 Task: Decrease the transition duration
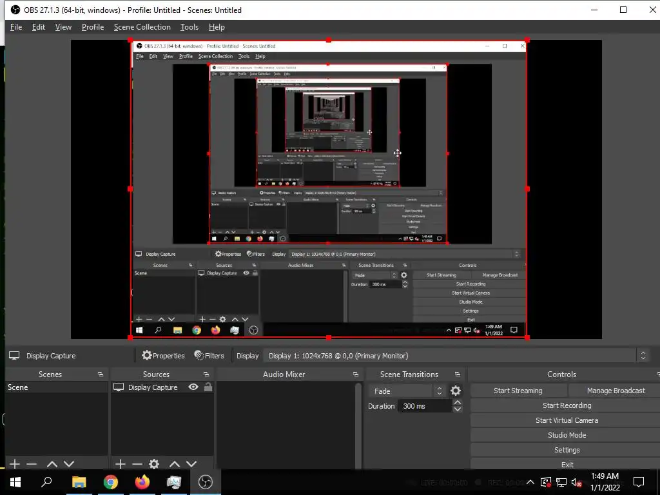click(x=458, y=409)
